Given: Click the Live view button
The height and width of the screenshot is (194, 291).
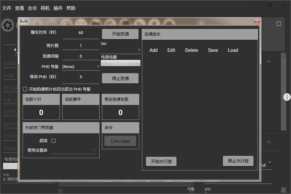Looking at the screenshot, I should 120,141.
